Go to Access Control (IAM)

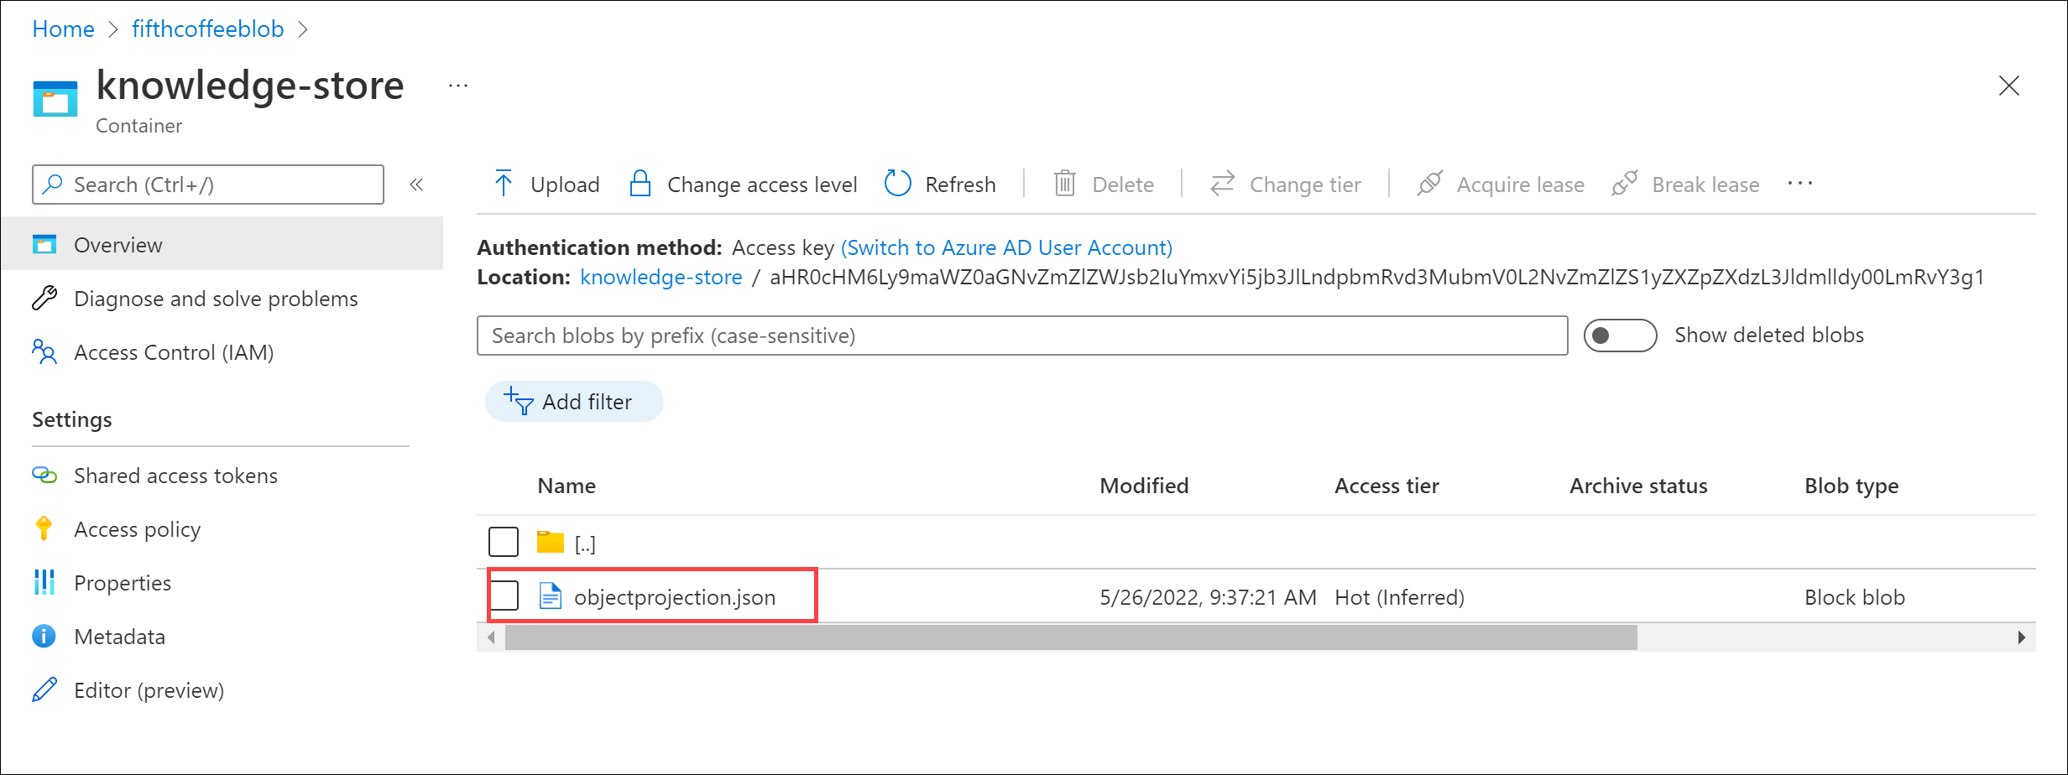point(174,352)
